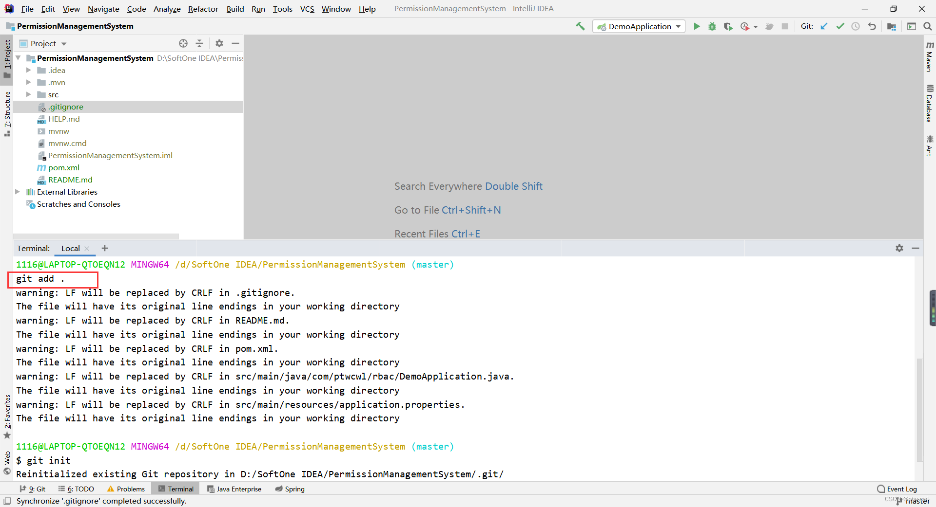Open the Refactor menu
Image resolution: width=936 pixels, height=507 pixels.
[203, 9]
